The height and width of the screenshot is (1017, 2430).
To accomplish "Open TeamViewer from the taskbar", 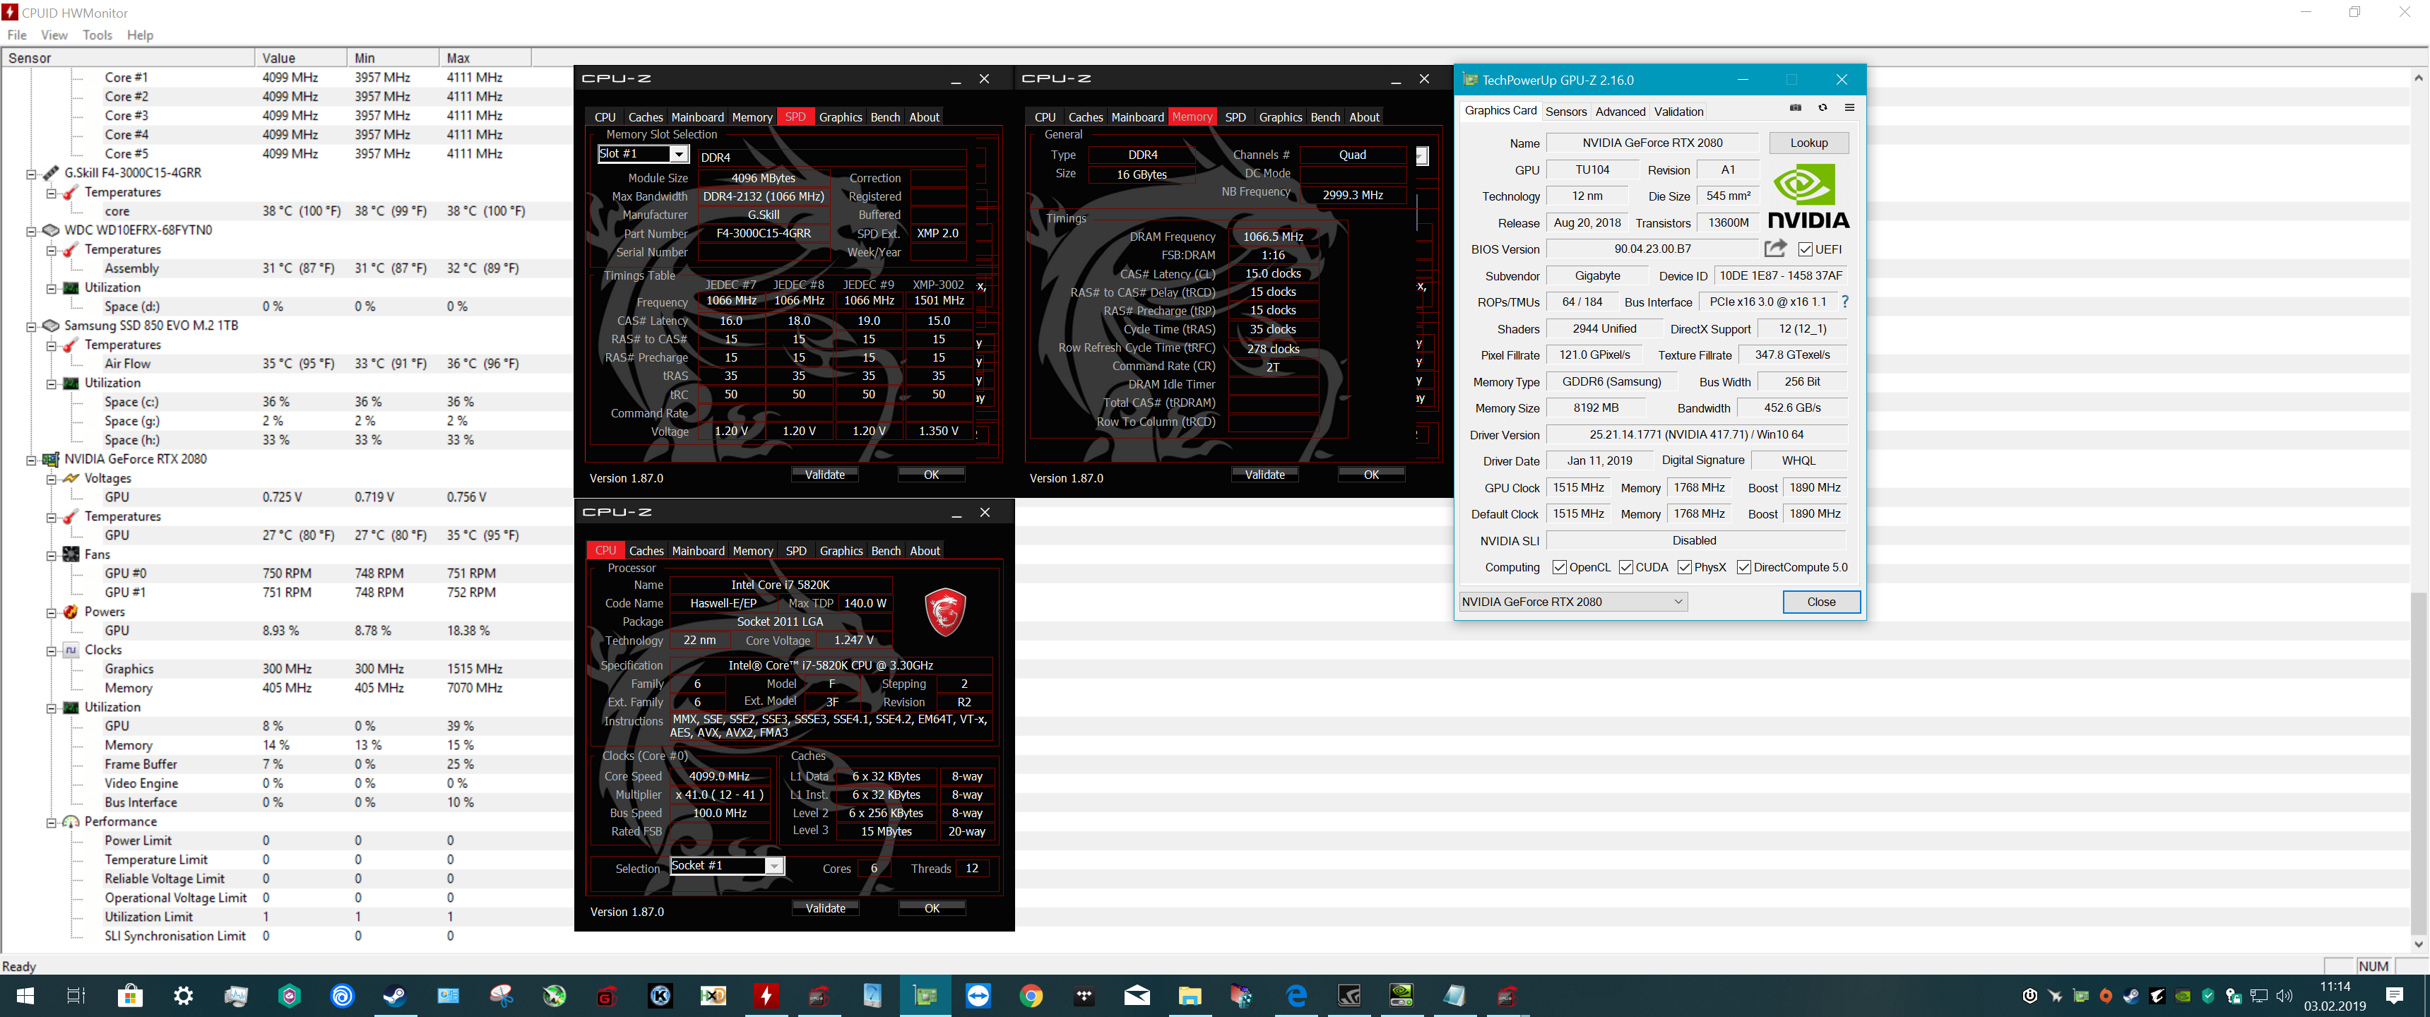I will point(978,997).
